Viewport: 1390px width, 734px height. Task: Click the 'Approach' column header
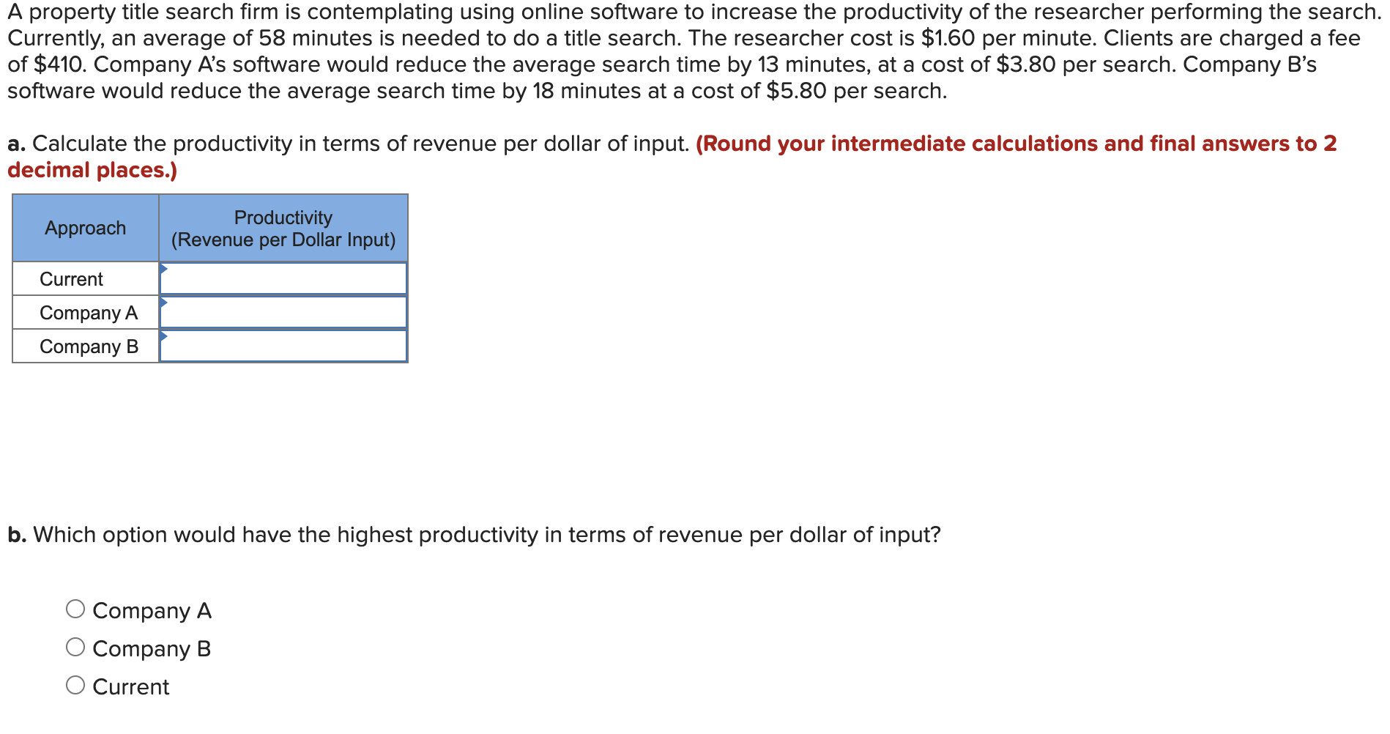[86, 228]
